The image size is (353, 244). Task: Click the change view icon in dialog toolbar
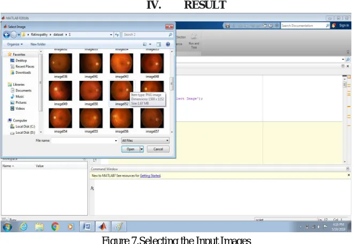145,44
